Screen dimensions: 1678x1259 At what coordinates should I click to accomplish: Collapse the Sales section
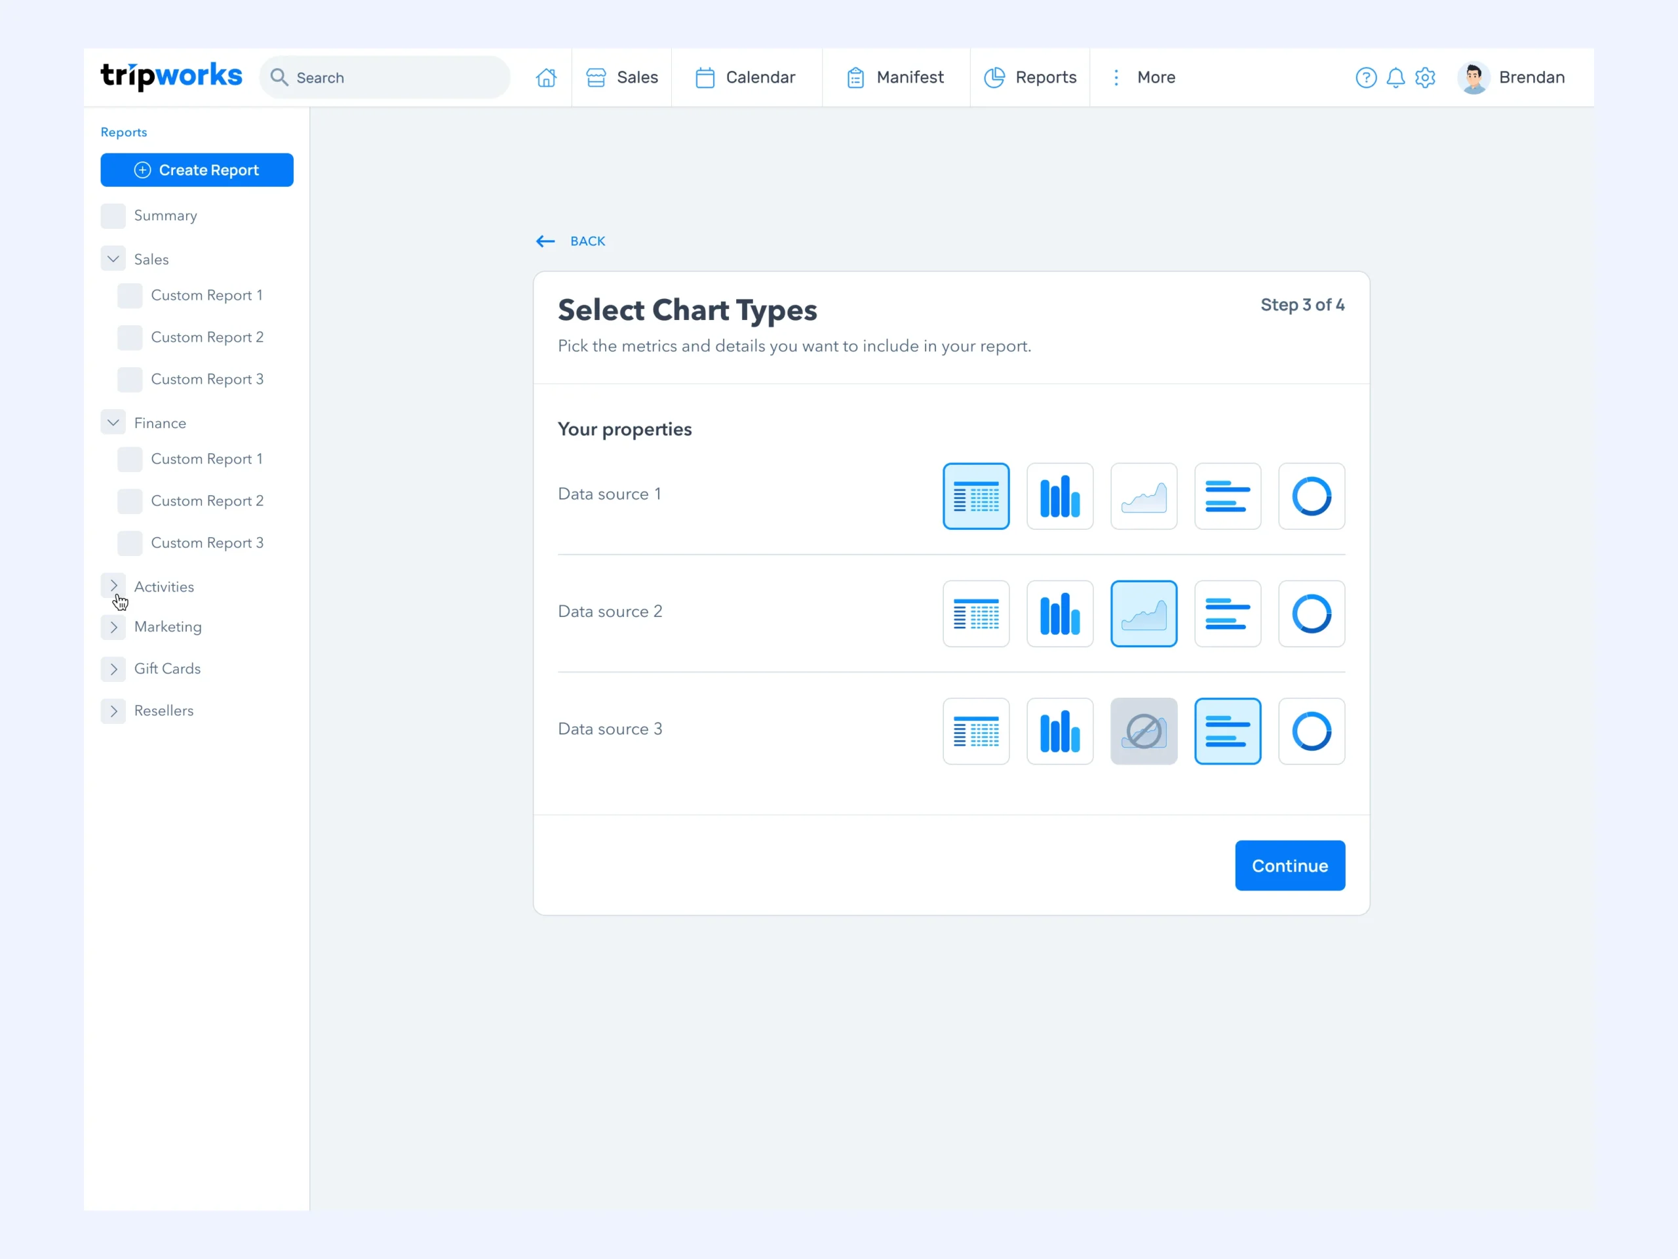tap(113, 259)
